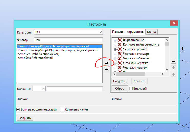The image size is (190, 132).
Task: Click the Закрыть button
Action: 25,118
